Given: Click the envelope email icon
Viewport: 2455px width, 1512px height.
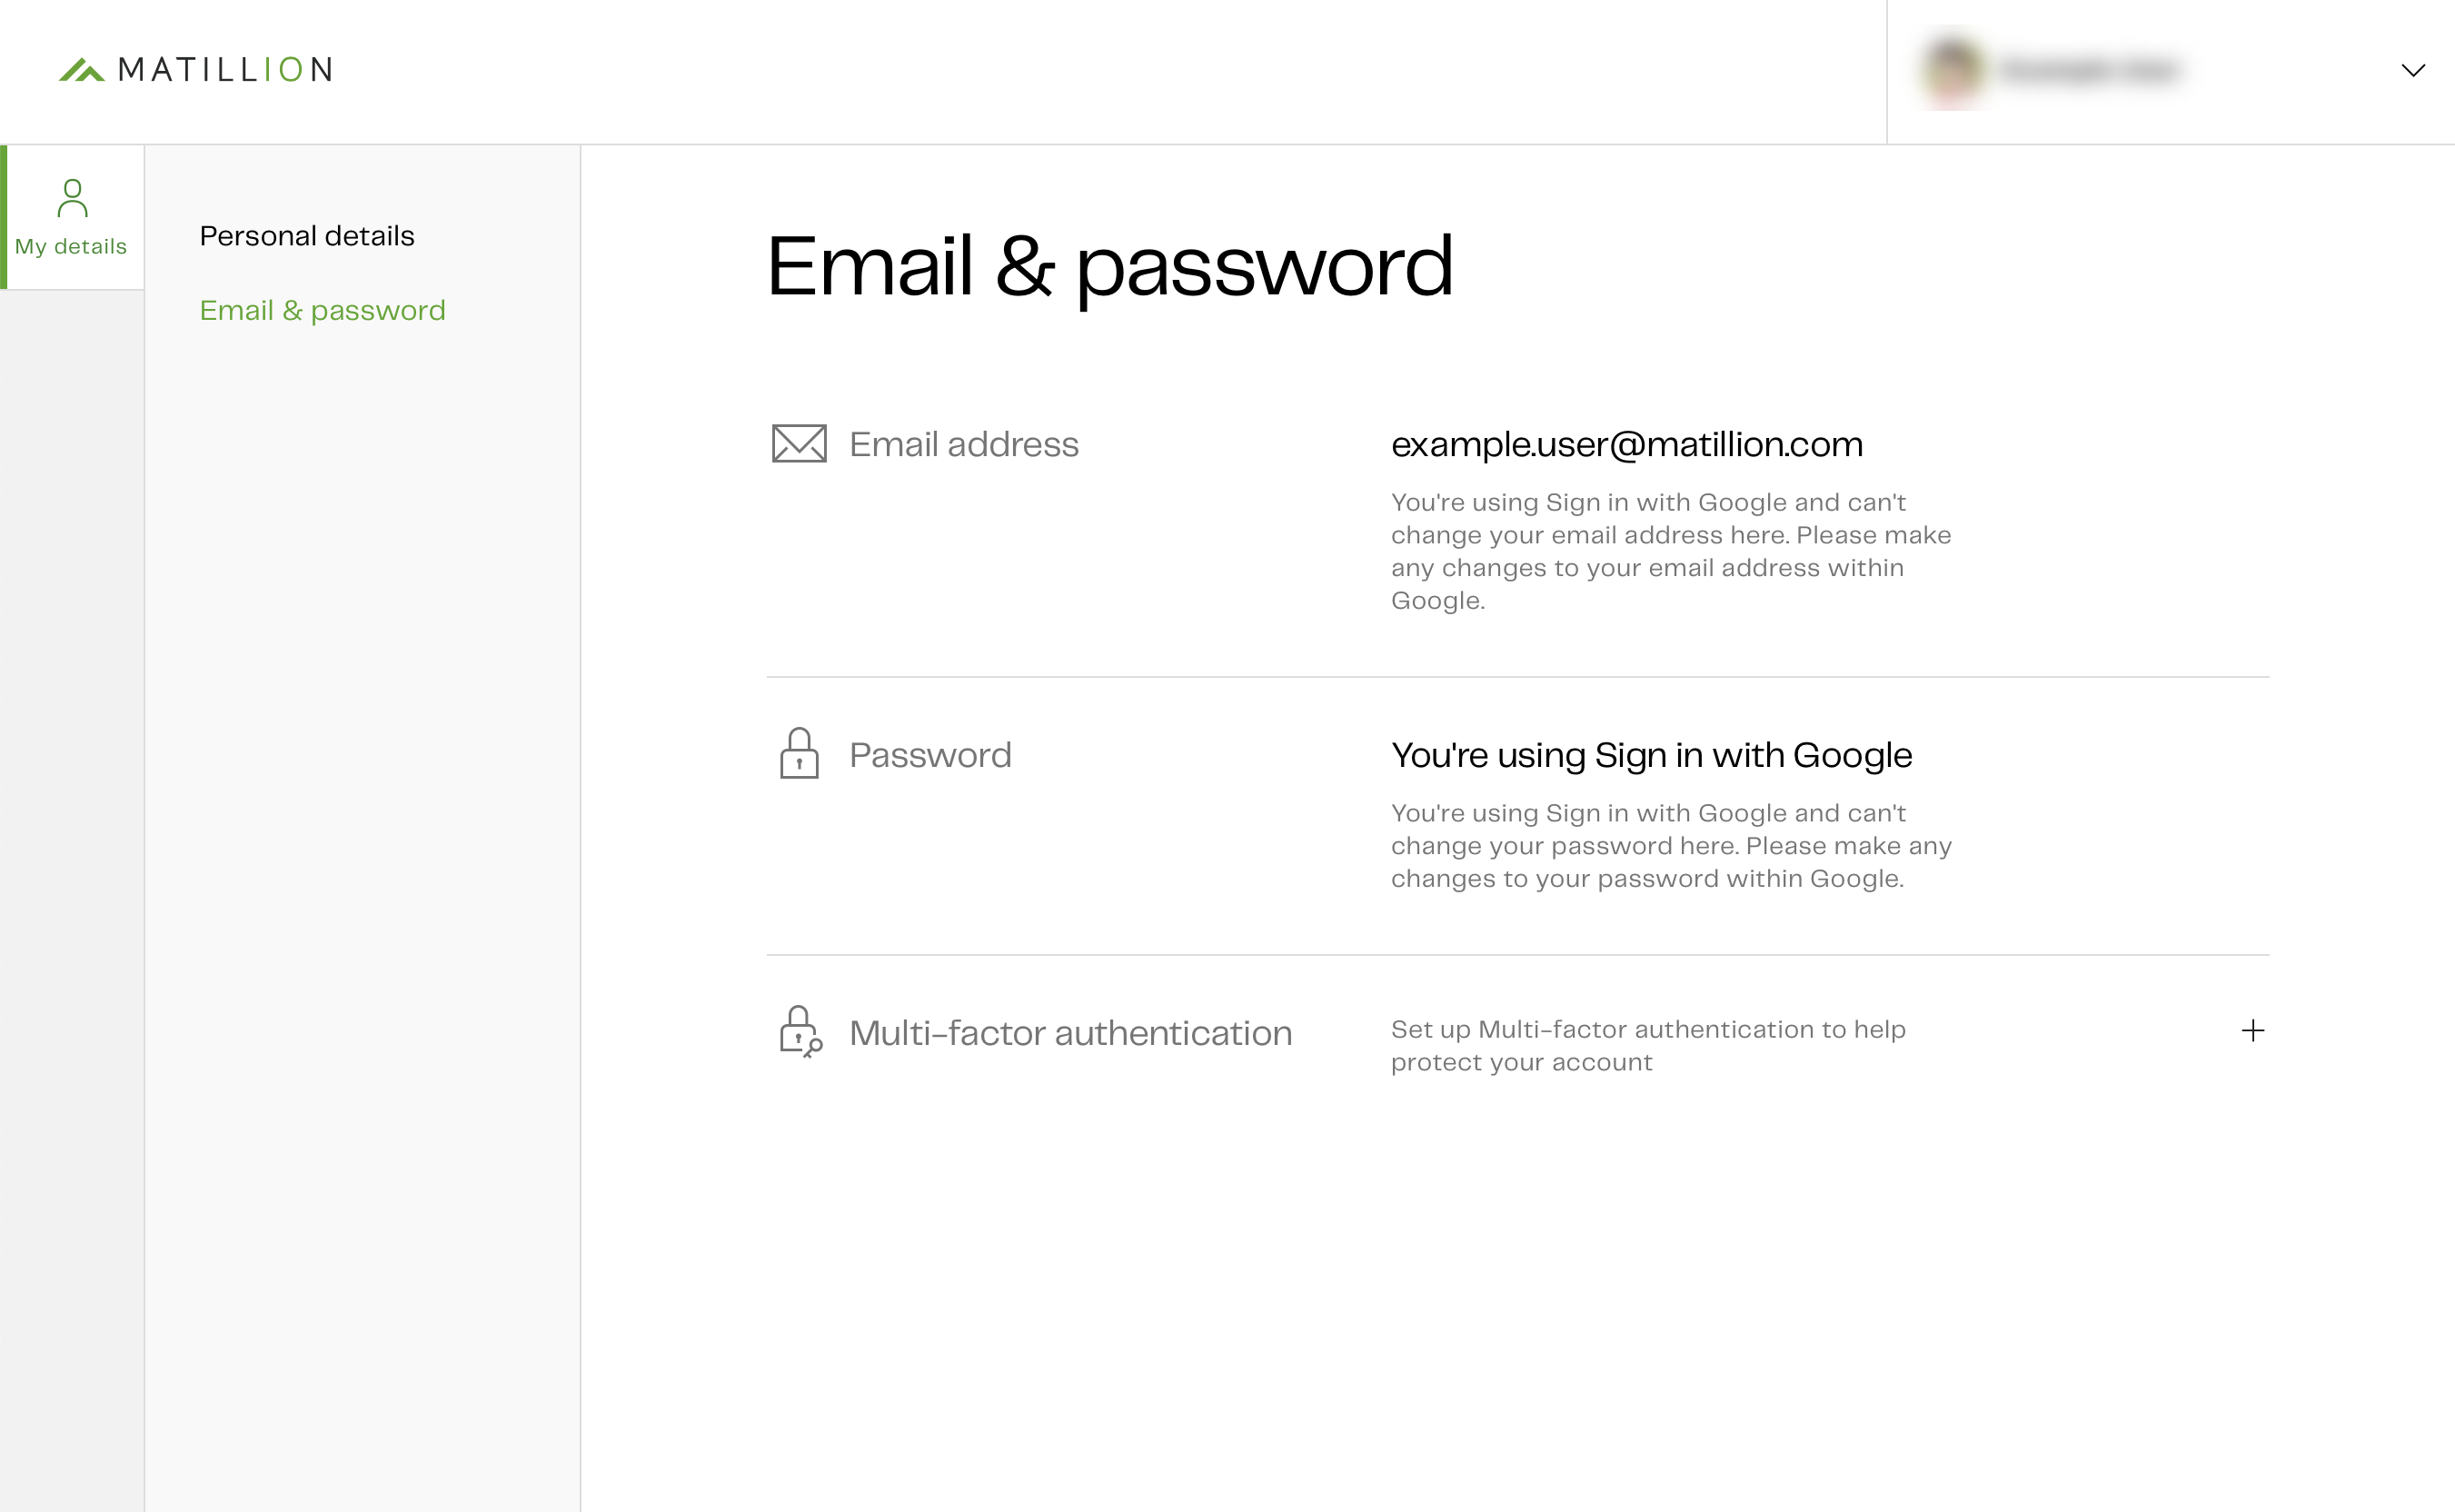Looking at the screenshot, I should pos(799,444).
